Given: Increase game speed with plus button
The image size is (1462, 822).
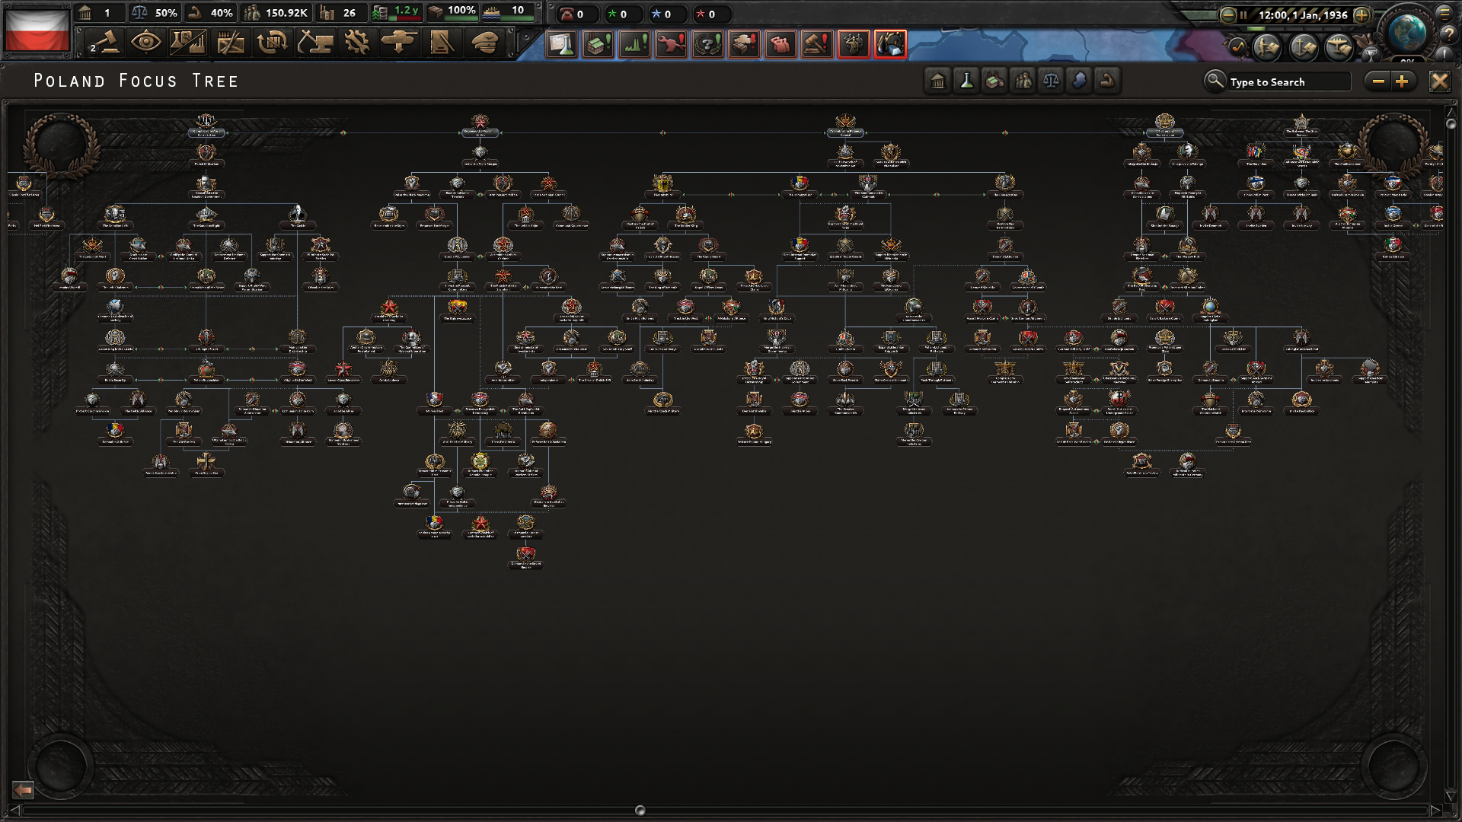Looking at the screenshot, I should point(1362,14).
